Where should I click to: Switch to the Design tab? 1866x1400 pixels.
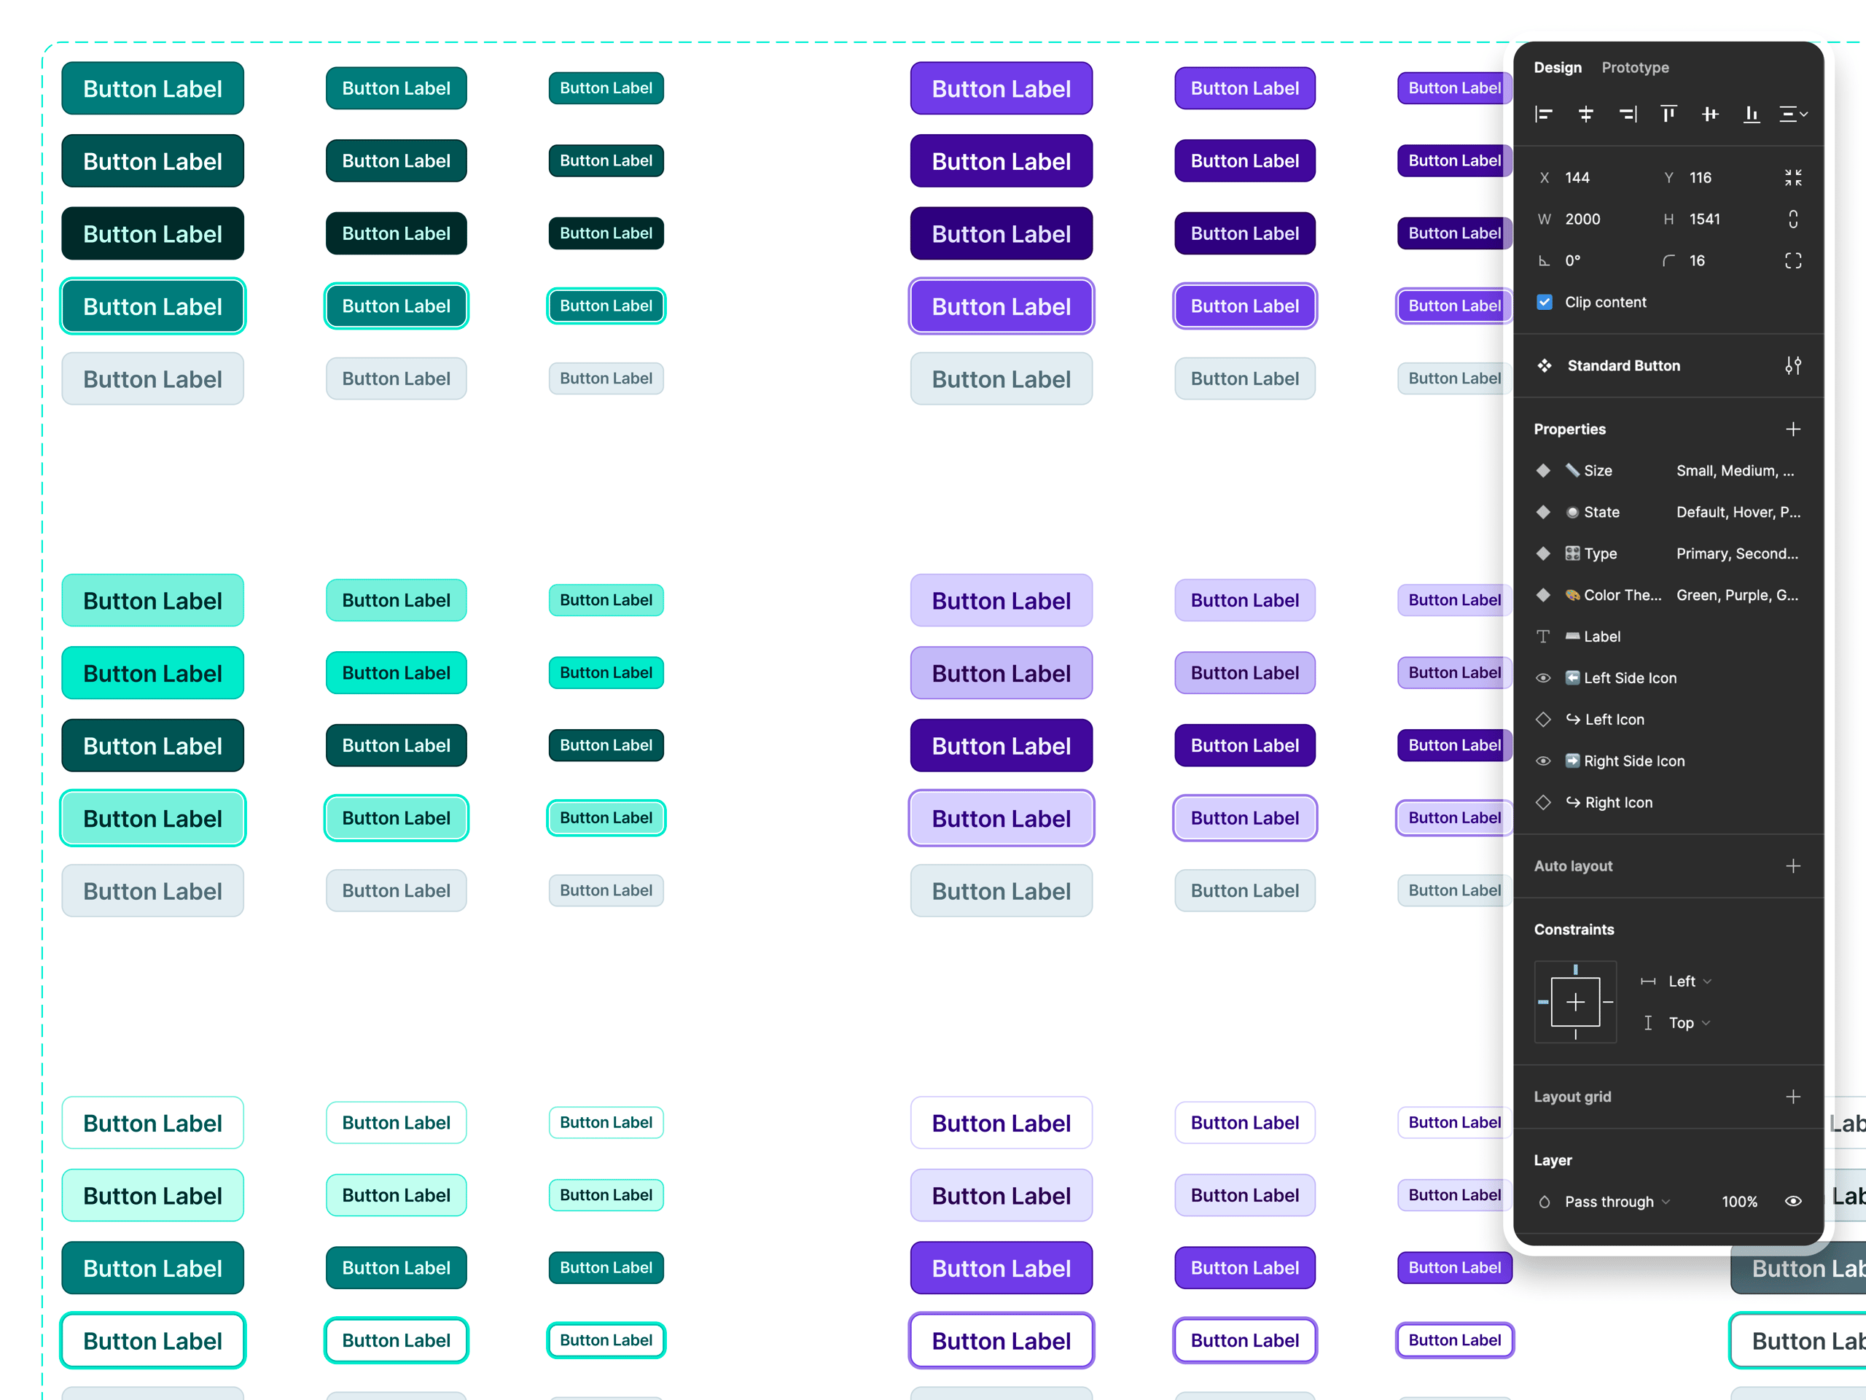coord(1557,68)
